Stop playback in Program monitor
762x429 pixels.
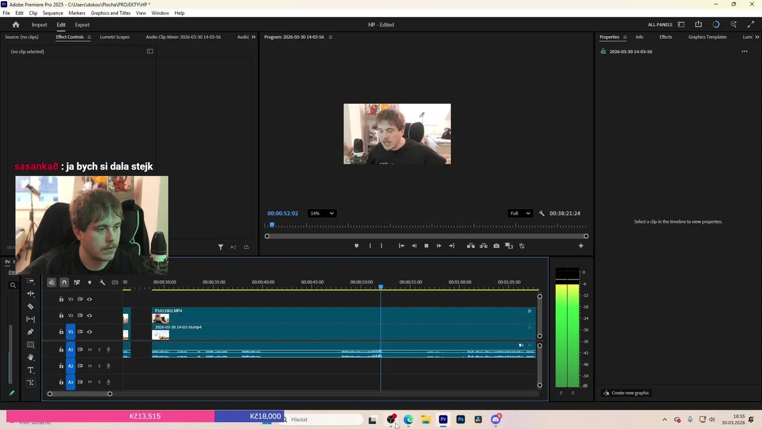click(426, 245)
